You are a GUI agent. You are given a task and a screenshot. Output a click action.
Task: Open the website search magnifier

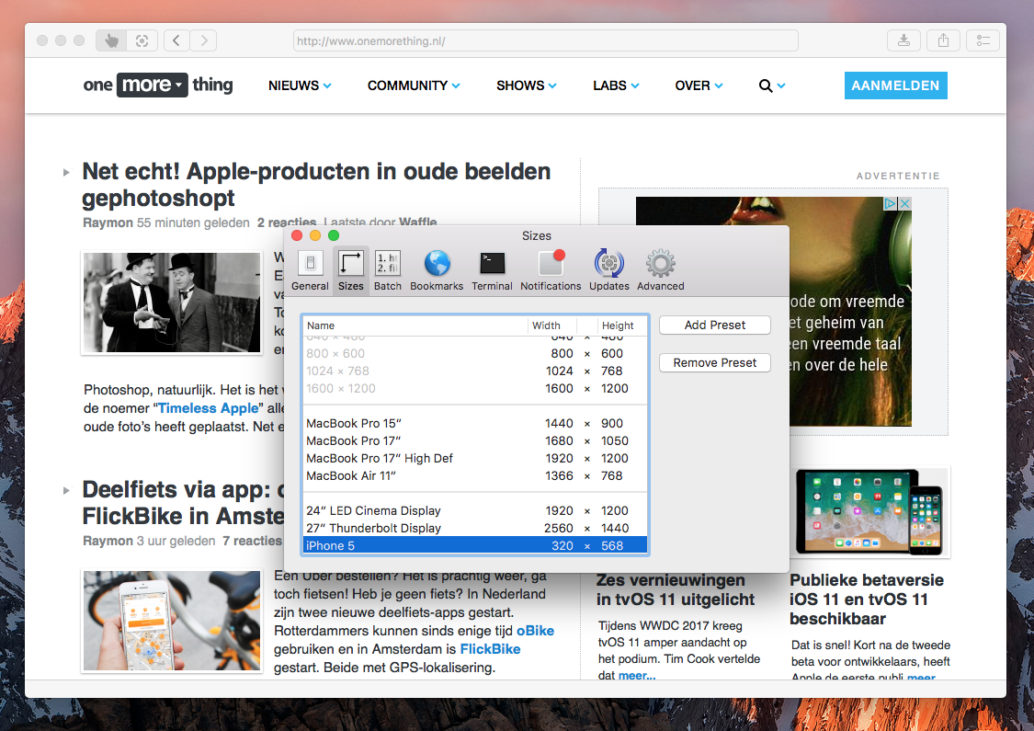tap(766, 86)
